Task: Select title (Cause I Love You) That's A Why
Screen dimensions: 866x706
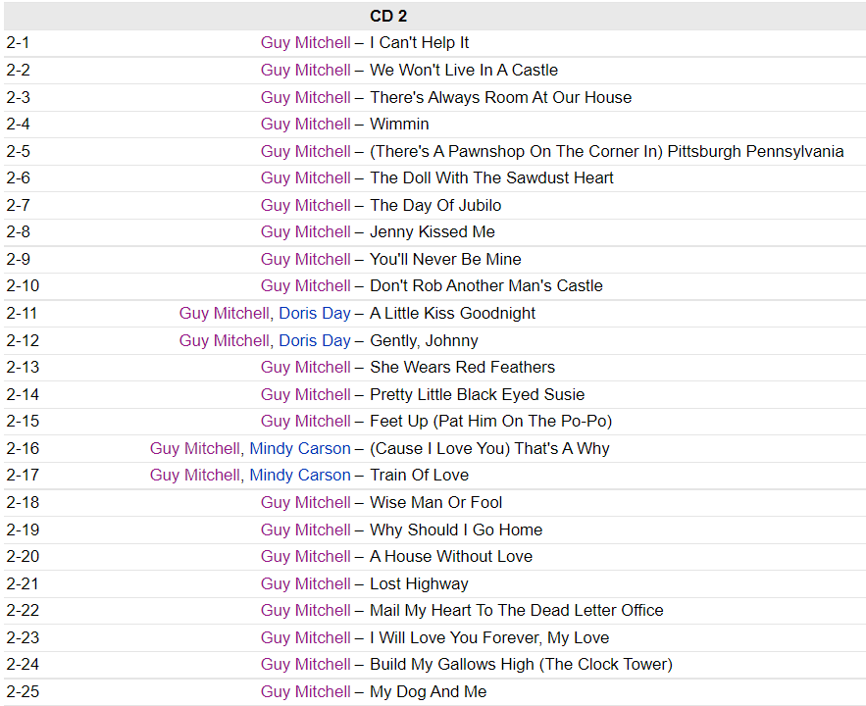Action: point(489,448)
